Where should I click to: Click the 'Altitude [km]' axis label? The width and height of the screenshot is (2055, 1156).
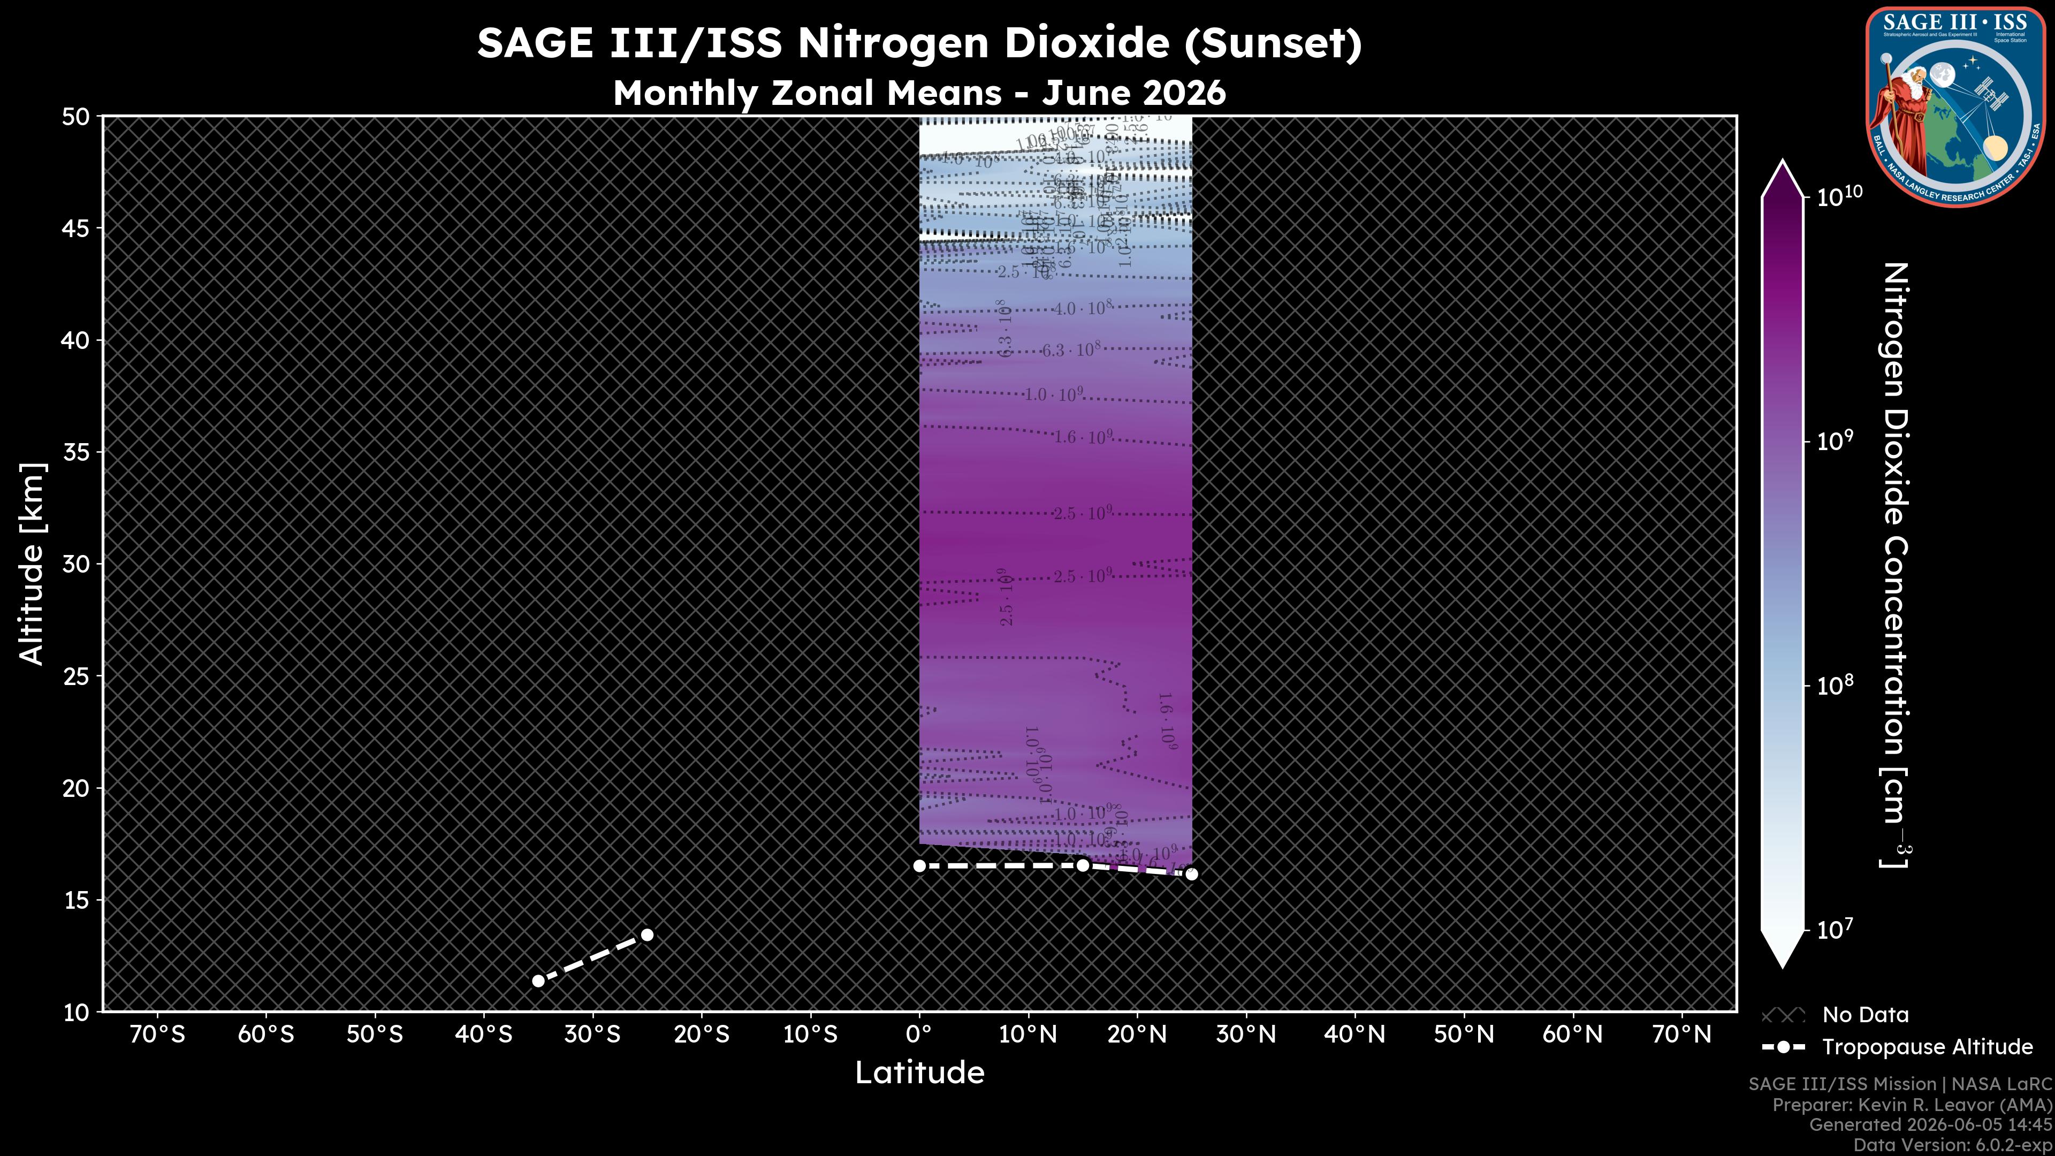pyautogui.click(x=32, y=563)
